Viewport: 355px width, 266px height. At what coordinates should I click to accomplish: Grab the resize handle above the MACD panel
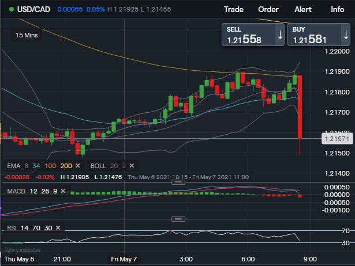click(178, 182)
